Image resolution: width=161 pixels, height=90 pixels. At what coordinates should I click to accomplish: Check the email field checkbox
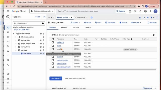(x=53, y=49)
